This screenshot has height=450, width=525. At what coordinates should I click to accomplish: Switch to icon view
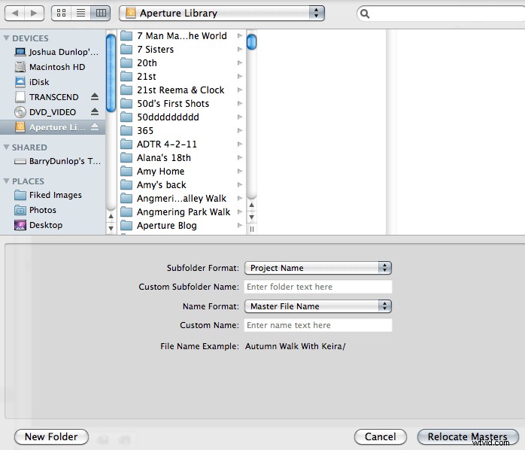click(x=61, y=13)
